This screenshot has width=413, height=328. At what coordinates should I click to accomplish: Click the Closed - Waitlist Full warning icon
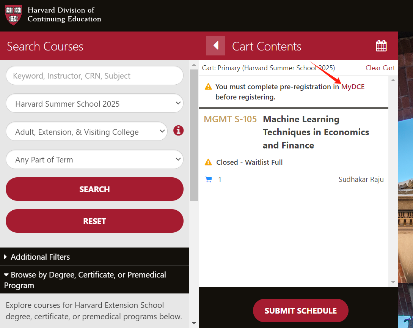(x=208, y=162)
